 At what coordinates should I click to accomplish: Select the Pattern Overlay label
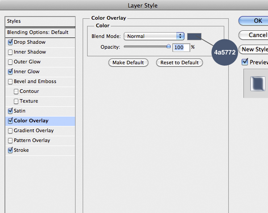(32, 141)
